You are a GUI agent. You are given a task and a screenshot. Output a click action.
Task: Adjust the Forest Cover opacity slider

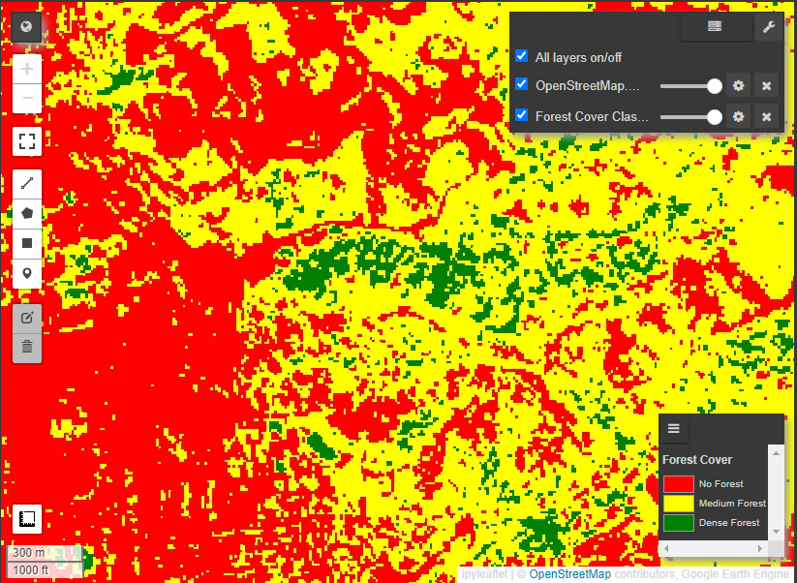[691, 117]
